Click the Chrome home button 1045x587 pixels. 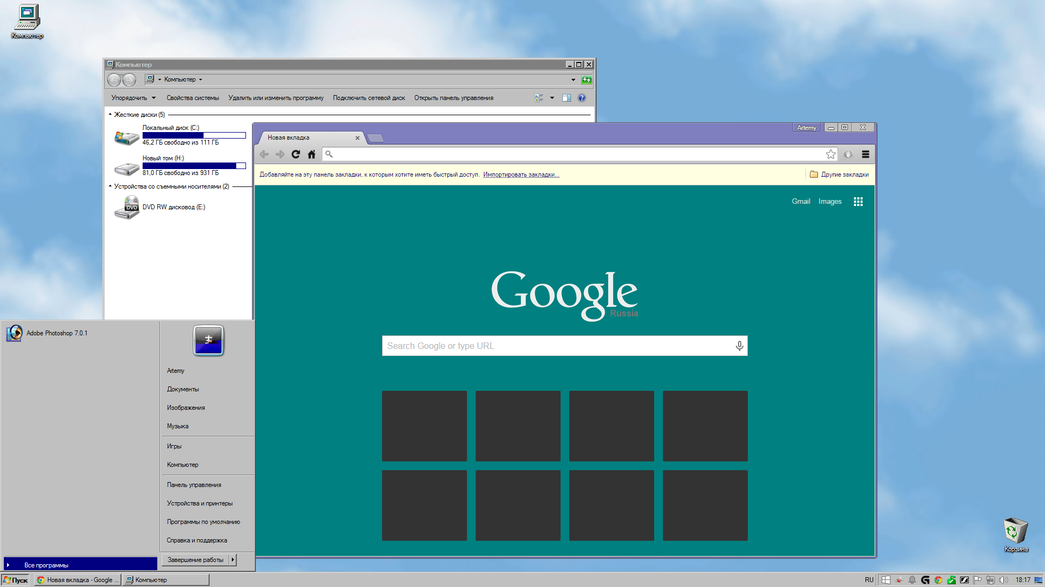coord(311,154)
